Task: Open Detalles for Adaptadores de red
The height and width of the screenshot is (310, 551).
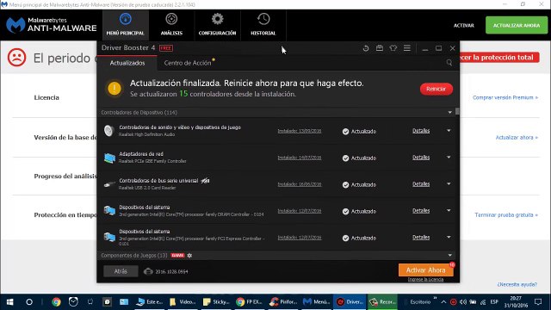Action: [421, 158]
